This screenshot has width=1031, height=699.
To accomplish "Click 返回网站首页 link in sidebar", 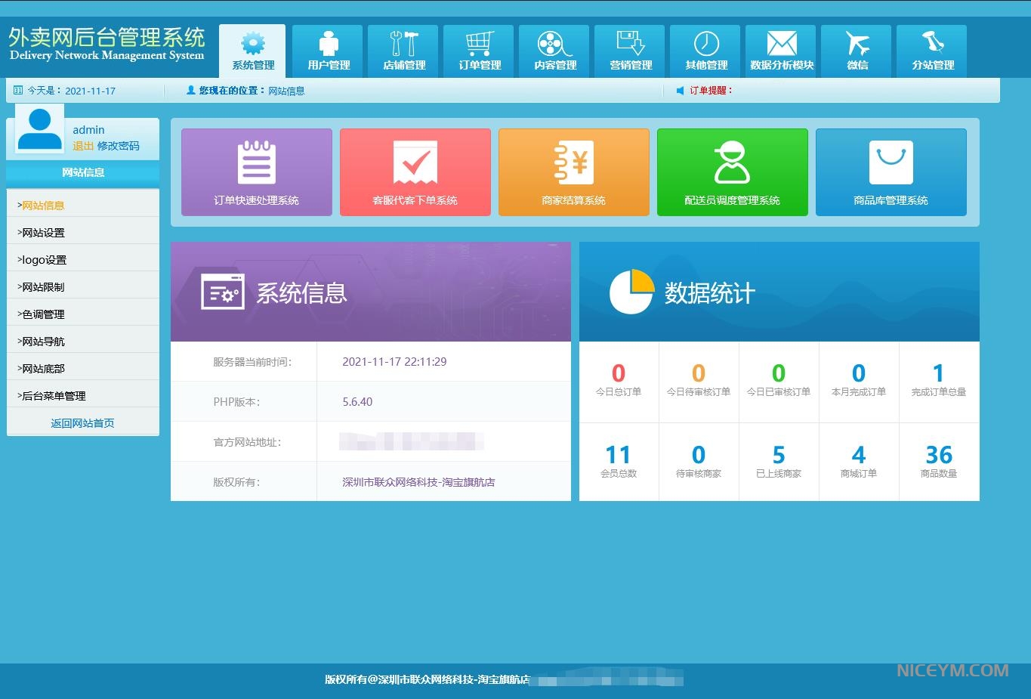I will pos(83,423).
